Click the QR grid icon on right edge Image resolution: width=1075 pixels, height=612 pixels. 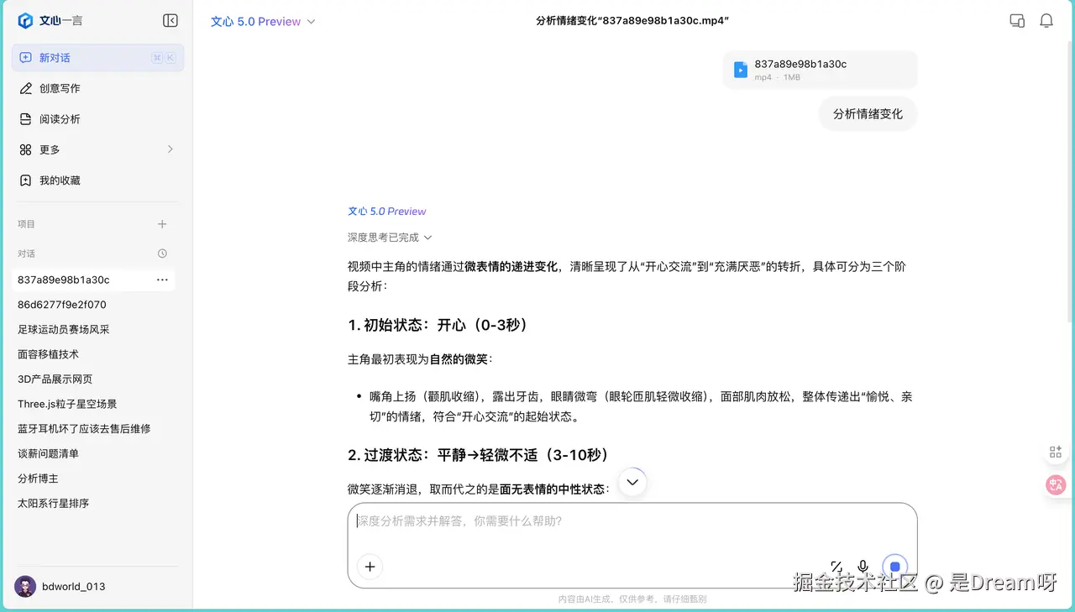[x=1056, y=452]
